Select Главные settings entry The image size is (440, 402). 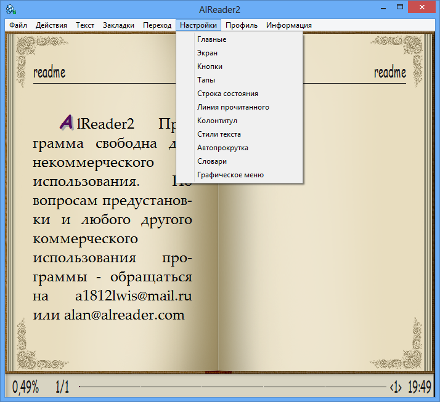[x=239, y=39]
